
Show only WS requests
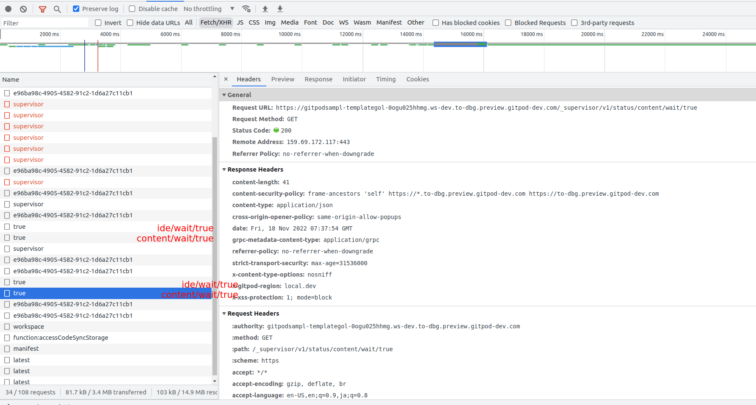tap(343, 22)
